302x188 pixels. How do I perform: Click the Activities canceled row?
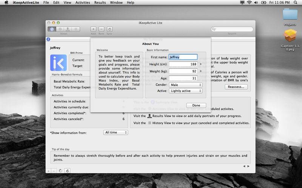pyautogui.click(x=89, y=119)
